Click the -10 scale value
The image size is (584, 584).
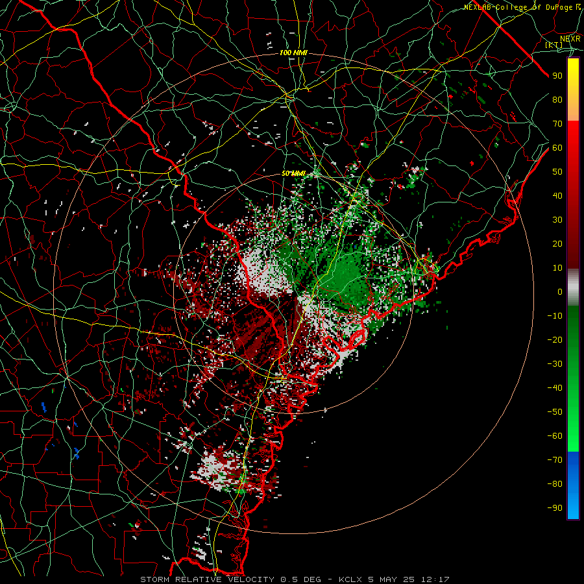pos(555,316)
